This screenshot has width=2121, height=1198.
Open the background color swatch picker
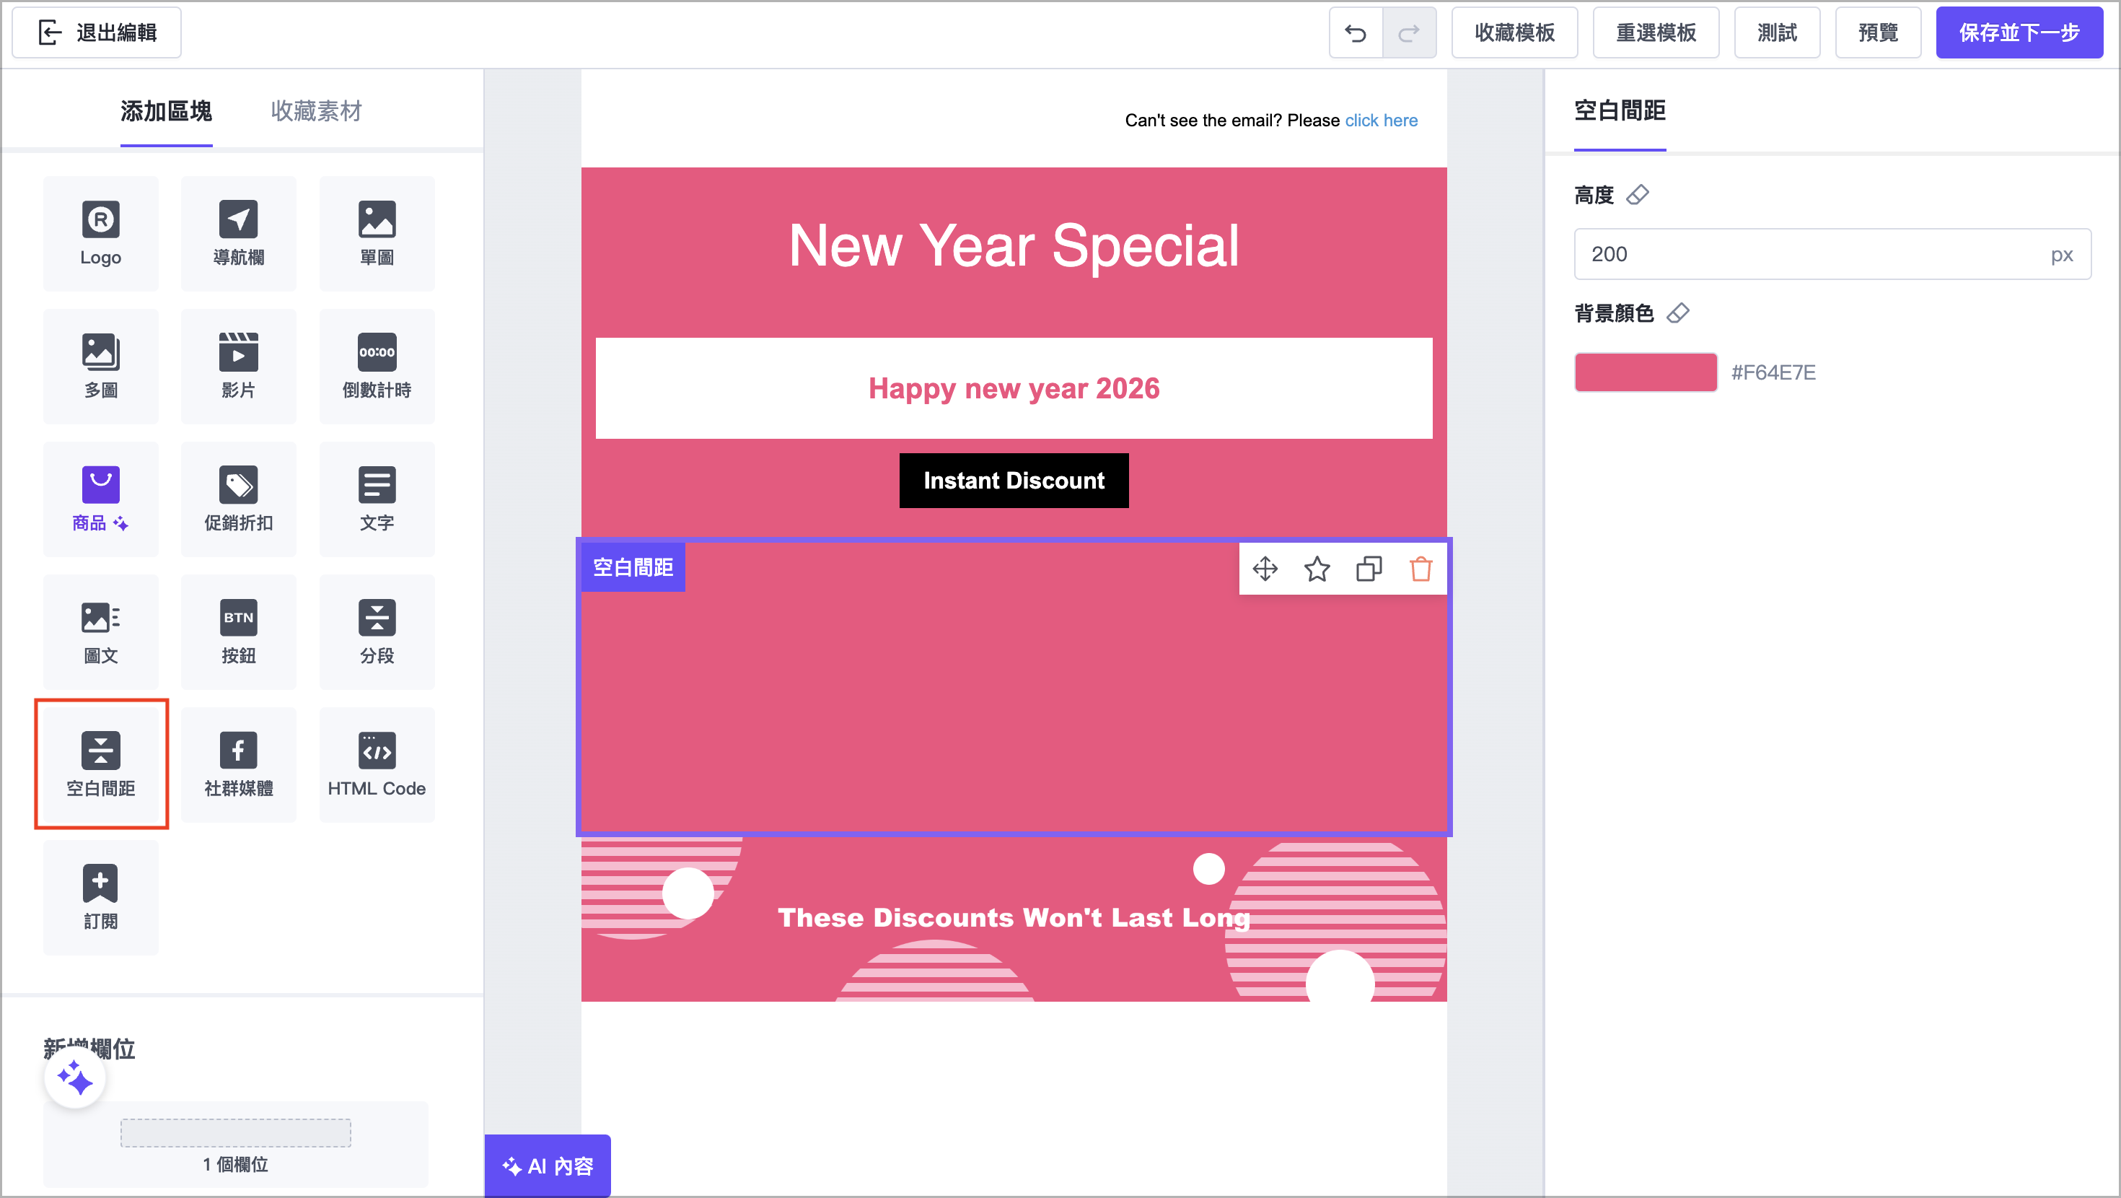[x=1645, y=372]
